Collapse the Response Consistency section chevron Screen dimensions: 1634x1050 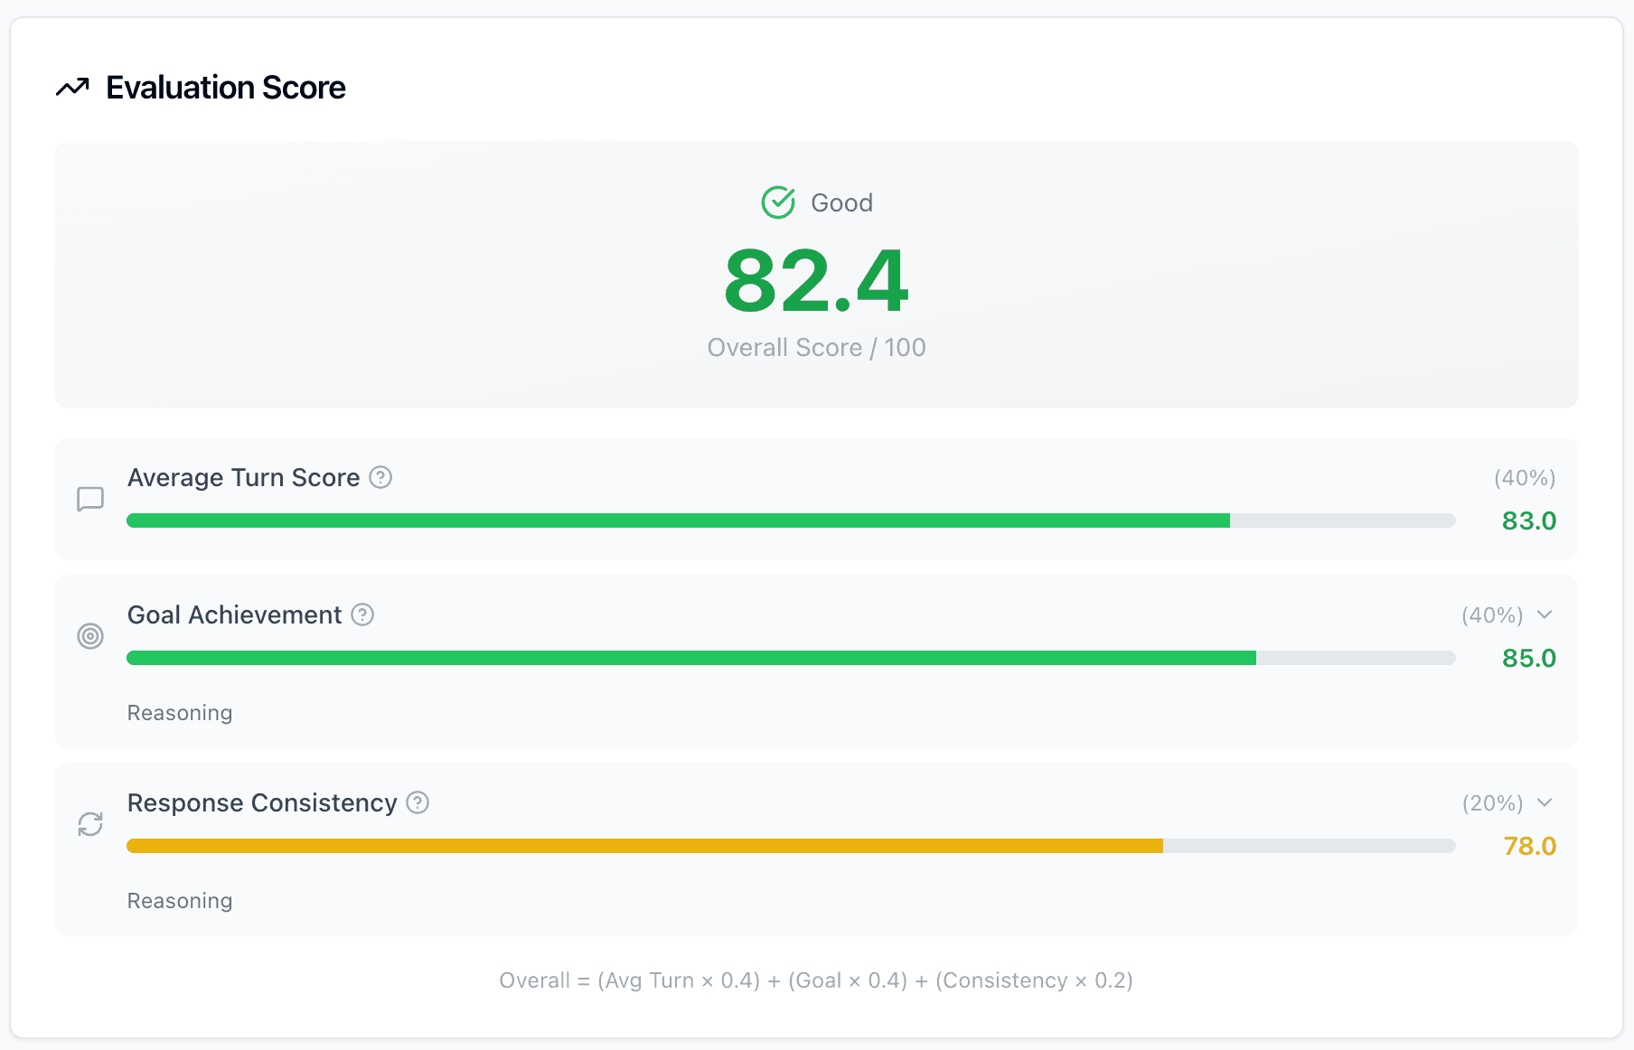[x=1545, y=802]
